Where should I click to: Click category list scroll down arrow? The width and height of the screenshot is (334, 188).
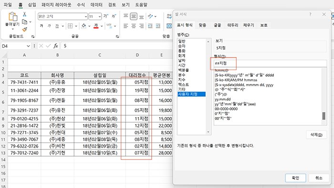tap(209, 132)
